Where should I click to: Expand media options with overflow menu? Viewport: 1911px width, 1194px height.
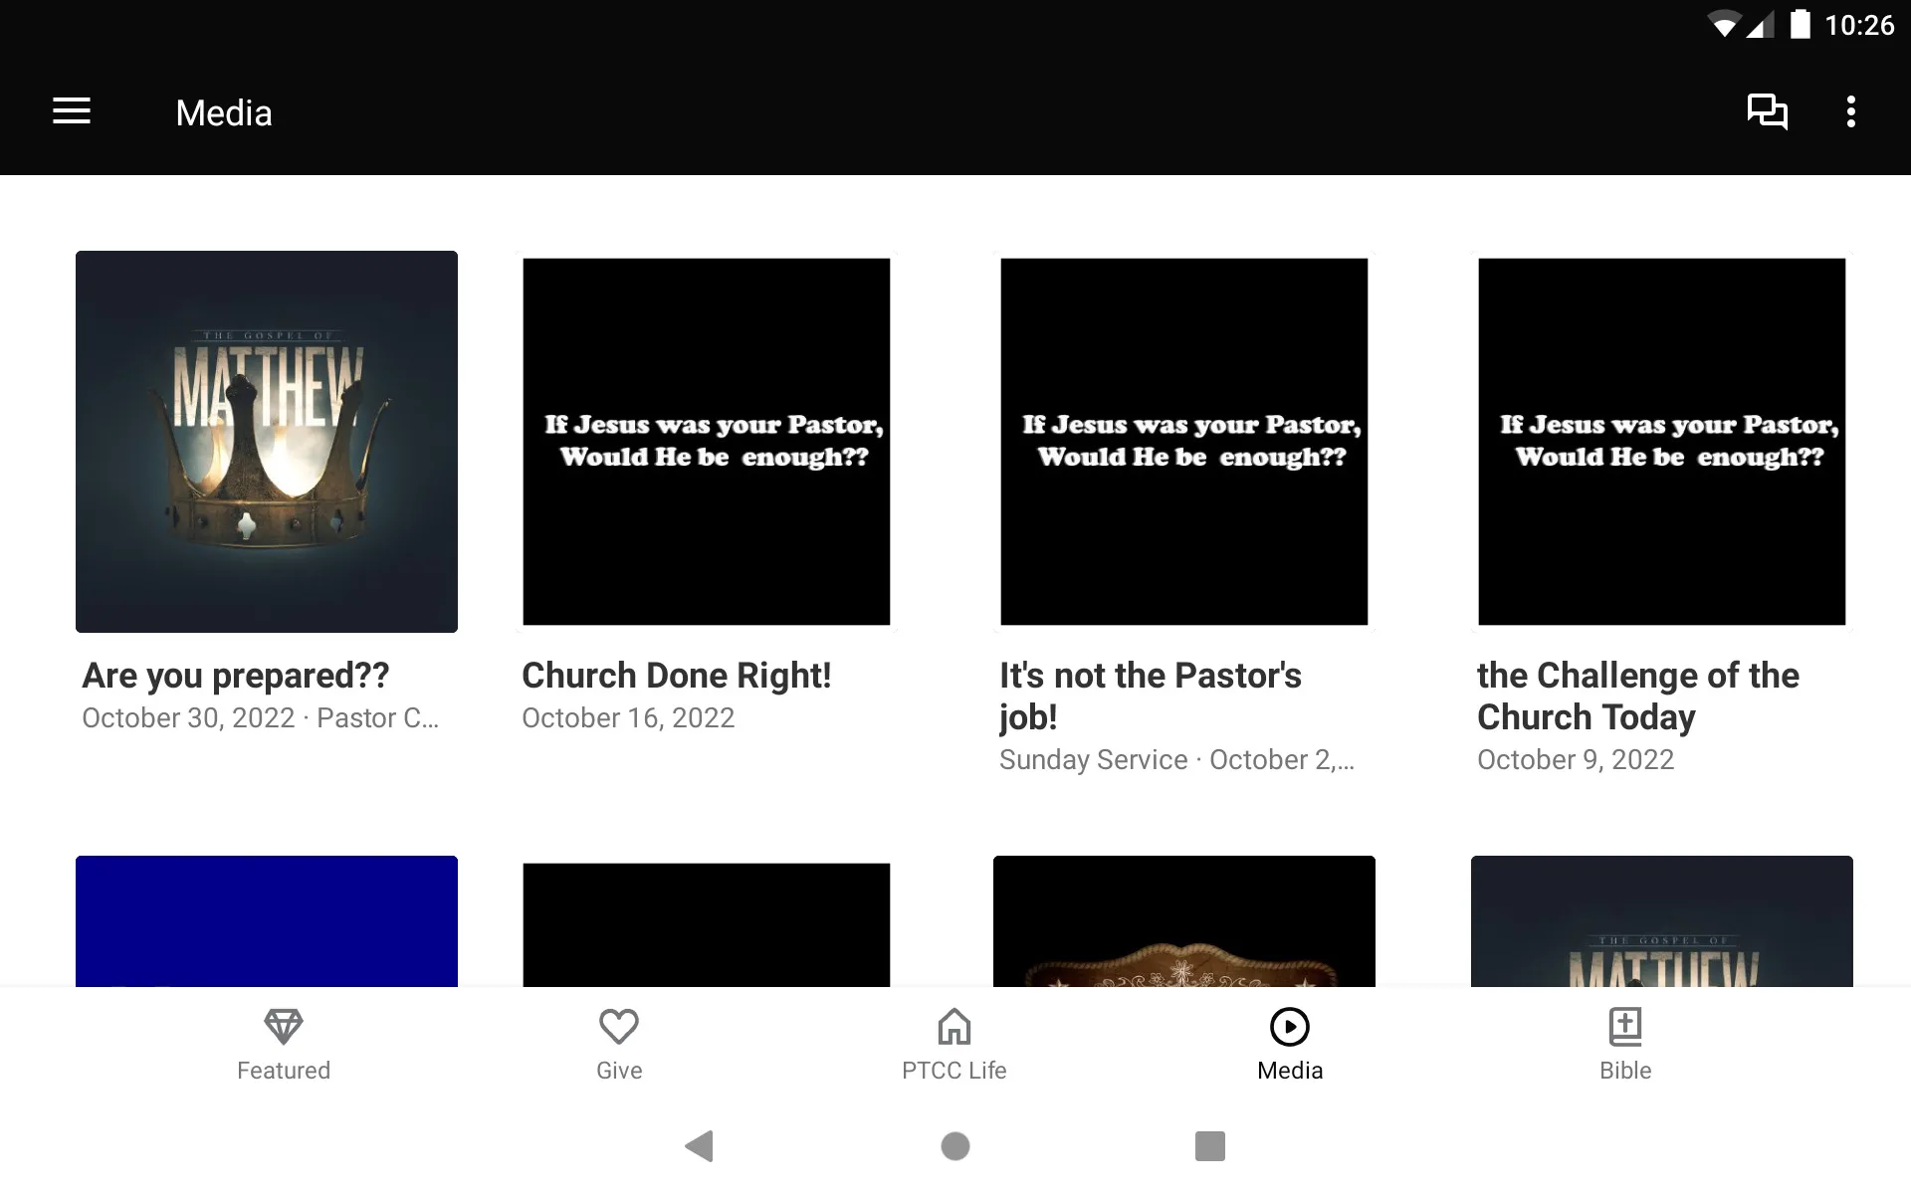[1853, 111]
